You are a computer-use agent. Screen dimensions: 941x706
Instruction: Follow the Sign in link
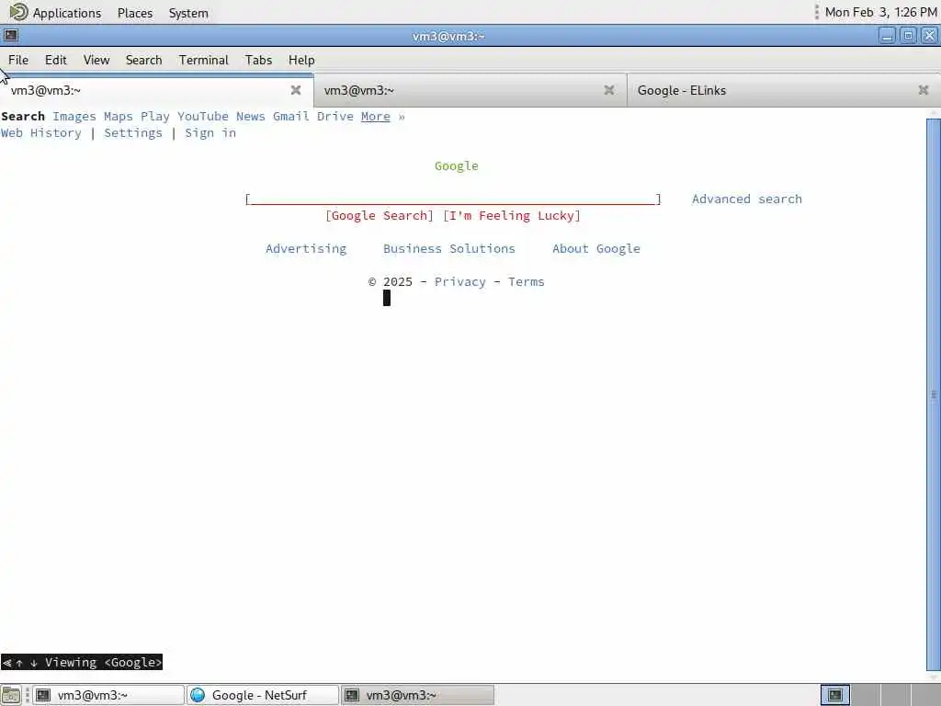point(210,133)
